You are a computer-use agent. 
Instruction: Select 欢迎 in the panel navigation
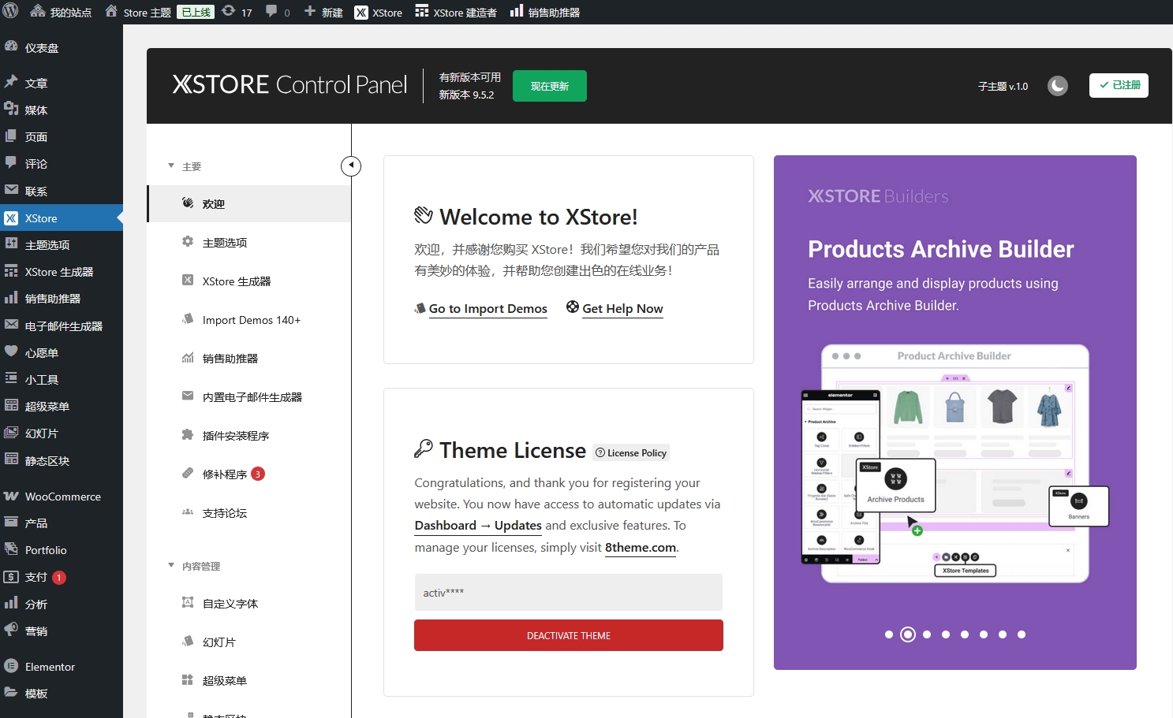[x=249, y=204]
